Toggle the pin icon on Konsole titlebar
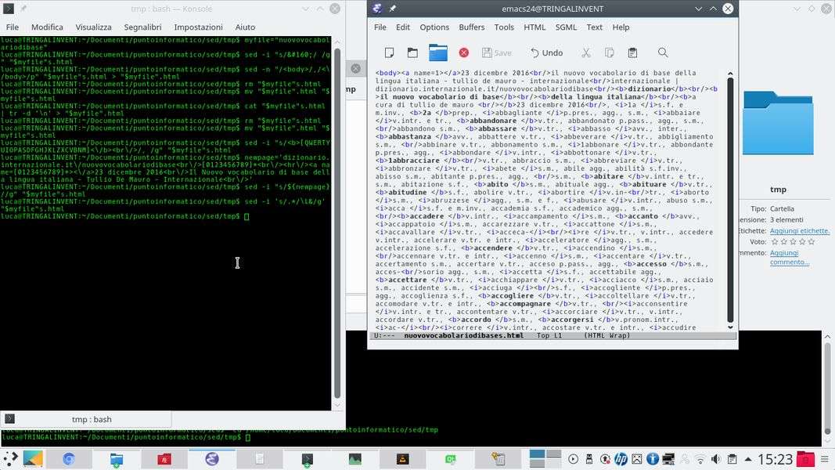The height and width of the screenshot is (470, 835). tap(23, 9)
